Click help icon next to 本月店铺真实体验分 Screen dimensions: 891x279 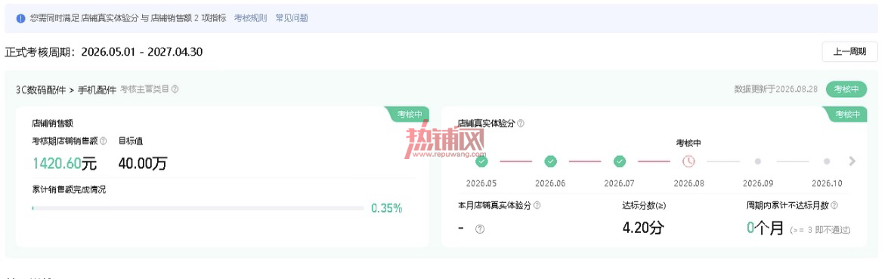click(537, 205)
